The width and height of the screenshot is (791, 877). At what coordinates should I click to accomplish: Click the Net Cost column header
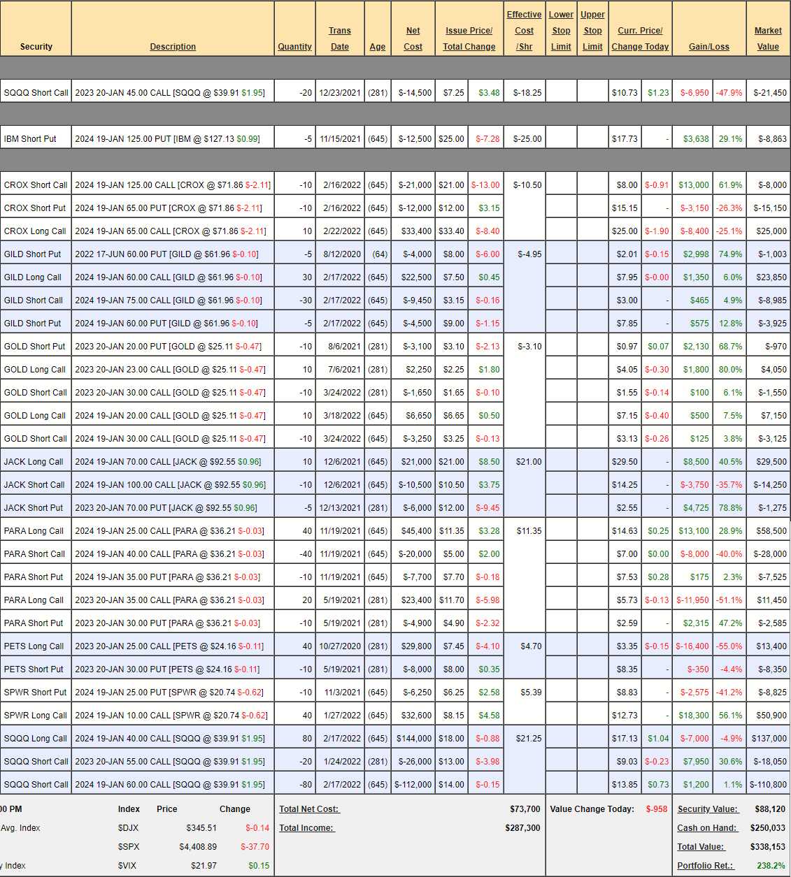(413, 38)
